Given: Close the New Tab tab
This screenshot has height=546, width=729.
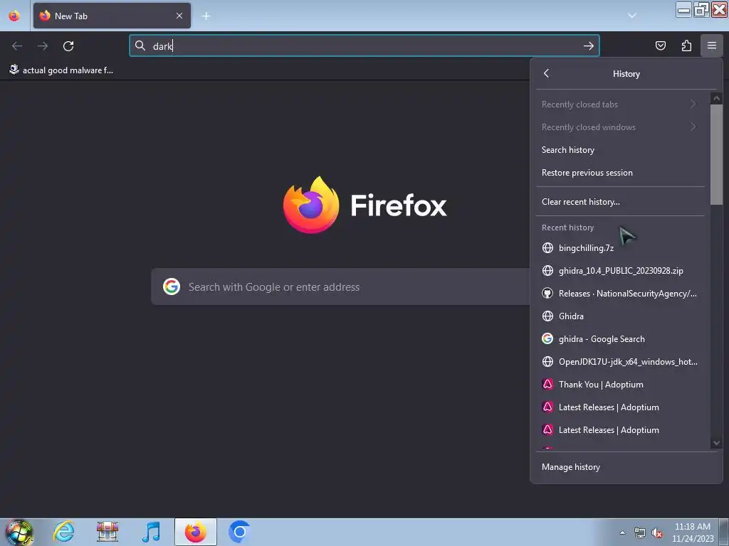Looking at the screenshot, I should coord(179,16).
